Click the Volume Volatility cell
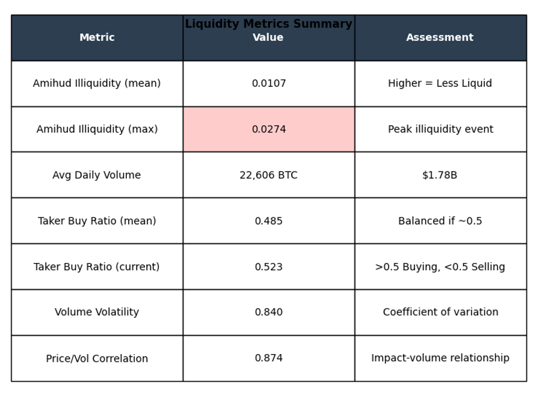The image size is (533, 401). tap(97, 312)
